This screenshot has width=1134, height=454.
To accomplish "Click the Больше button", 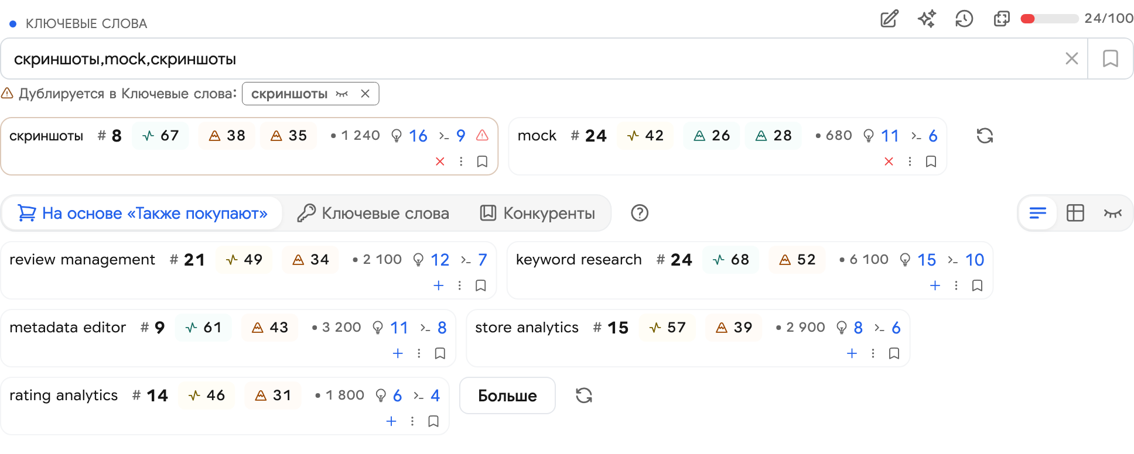I will pos(507,395).
